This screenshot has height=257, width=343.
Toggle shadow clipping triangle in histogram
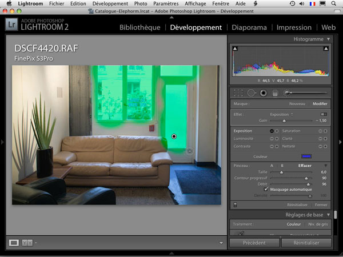[235, 49]
